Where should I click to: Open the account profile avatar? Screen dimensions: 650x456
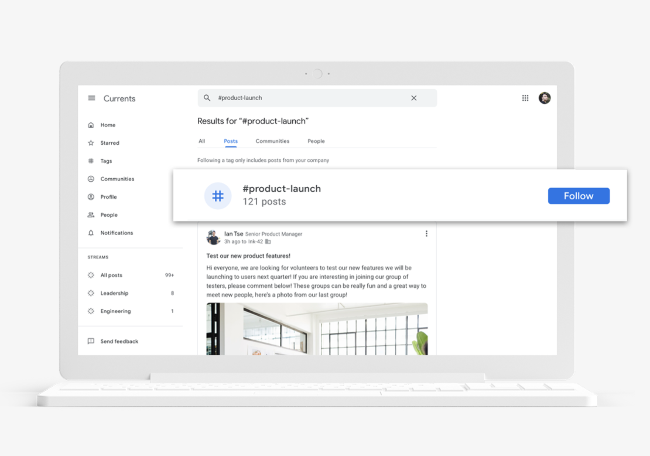point(544,98)
